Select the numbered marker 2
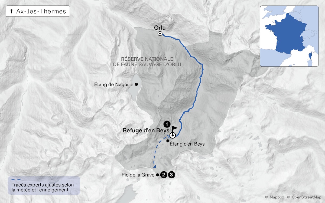Screen dimensions: 325x203 (x=163, y=175)
